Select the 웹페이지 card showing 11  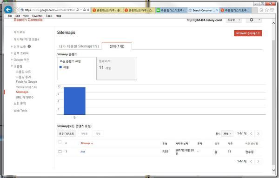pyautogui.click(x=116, y=68)
